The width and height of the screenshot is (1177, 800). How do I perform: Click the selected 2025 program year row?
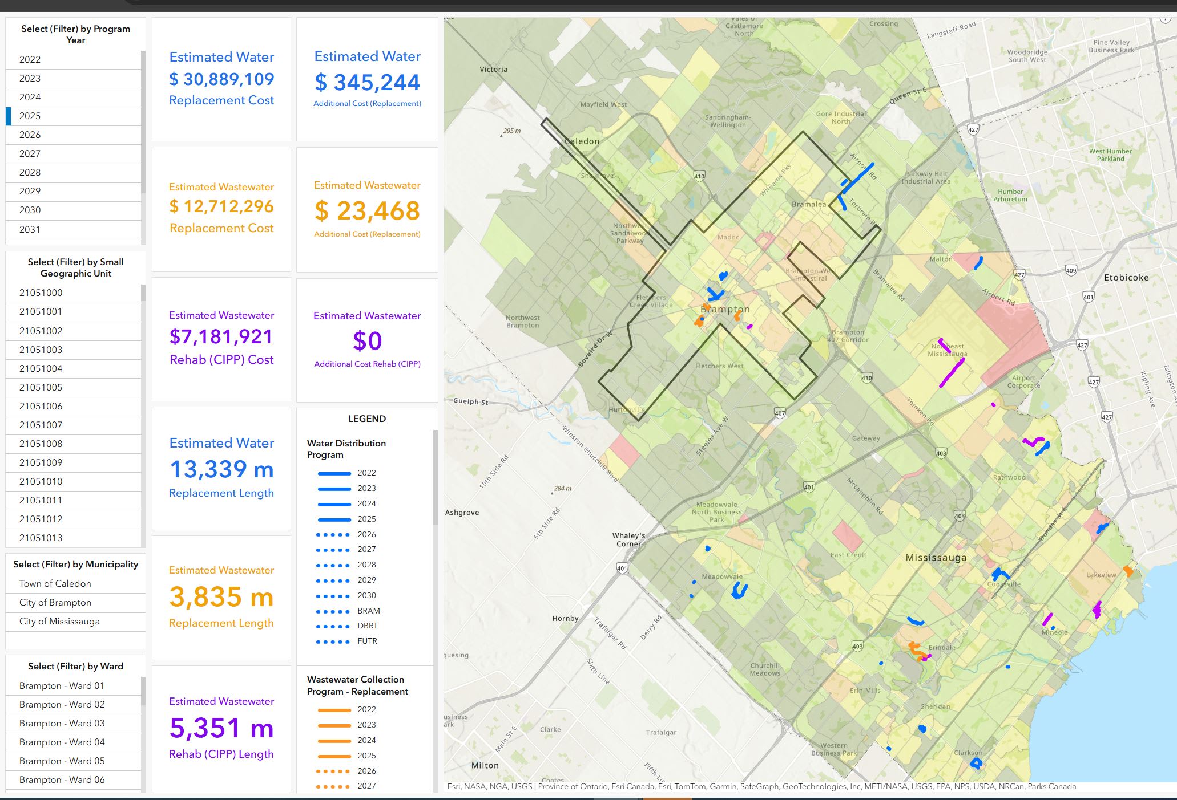(73, 116)
